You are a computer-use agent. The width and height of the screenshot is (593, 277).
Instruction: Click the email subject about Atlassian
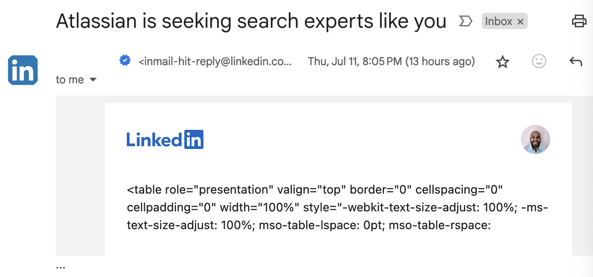pyautogui.click(x=251, y=21)
